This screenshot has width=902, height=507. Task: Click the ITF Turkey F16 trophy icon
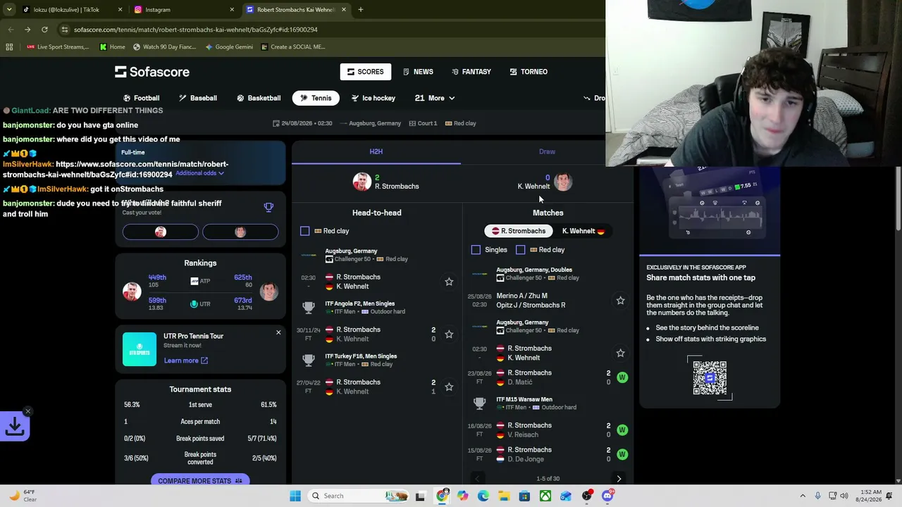pyautogui.click(x=308, y=360)
